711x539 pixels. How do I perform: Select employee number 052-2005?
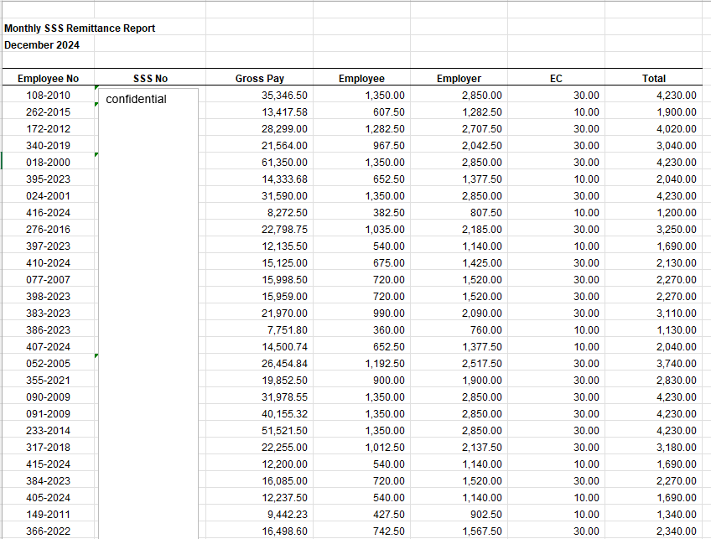[x=48, y=364]
